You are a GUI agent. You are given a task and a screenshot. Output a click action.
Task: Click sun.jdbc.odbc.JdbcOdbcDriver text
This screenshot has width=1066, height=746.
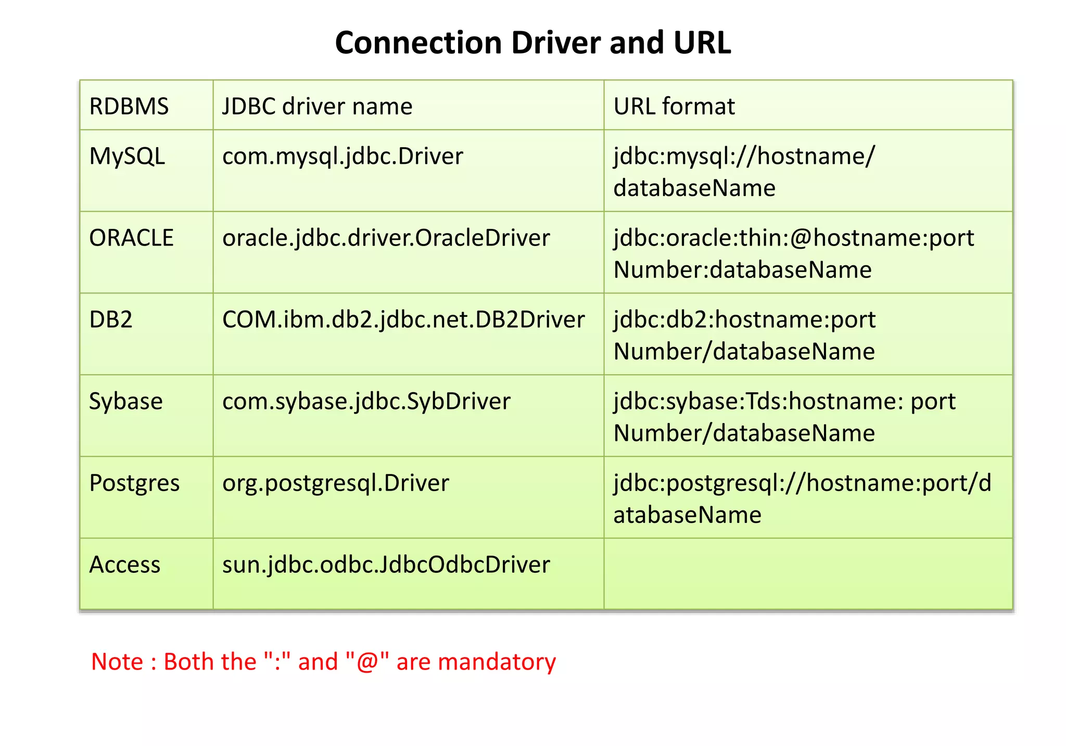coord(386,564)
